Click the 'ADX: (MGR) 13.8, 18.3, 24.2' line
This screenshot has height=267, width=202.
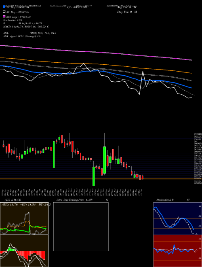(x=30, y=33)
